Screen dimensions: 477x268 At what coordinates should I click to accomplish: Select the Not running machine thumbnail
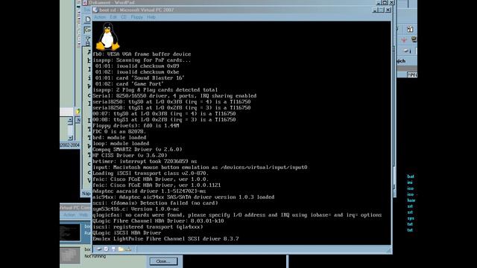tap(70, 255)
